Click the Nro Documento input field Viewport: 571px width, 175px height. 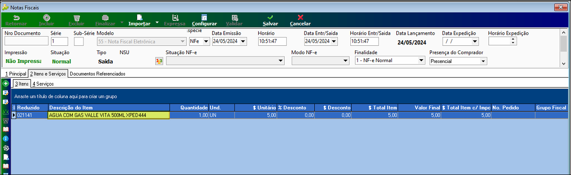point(26,41)
